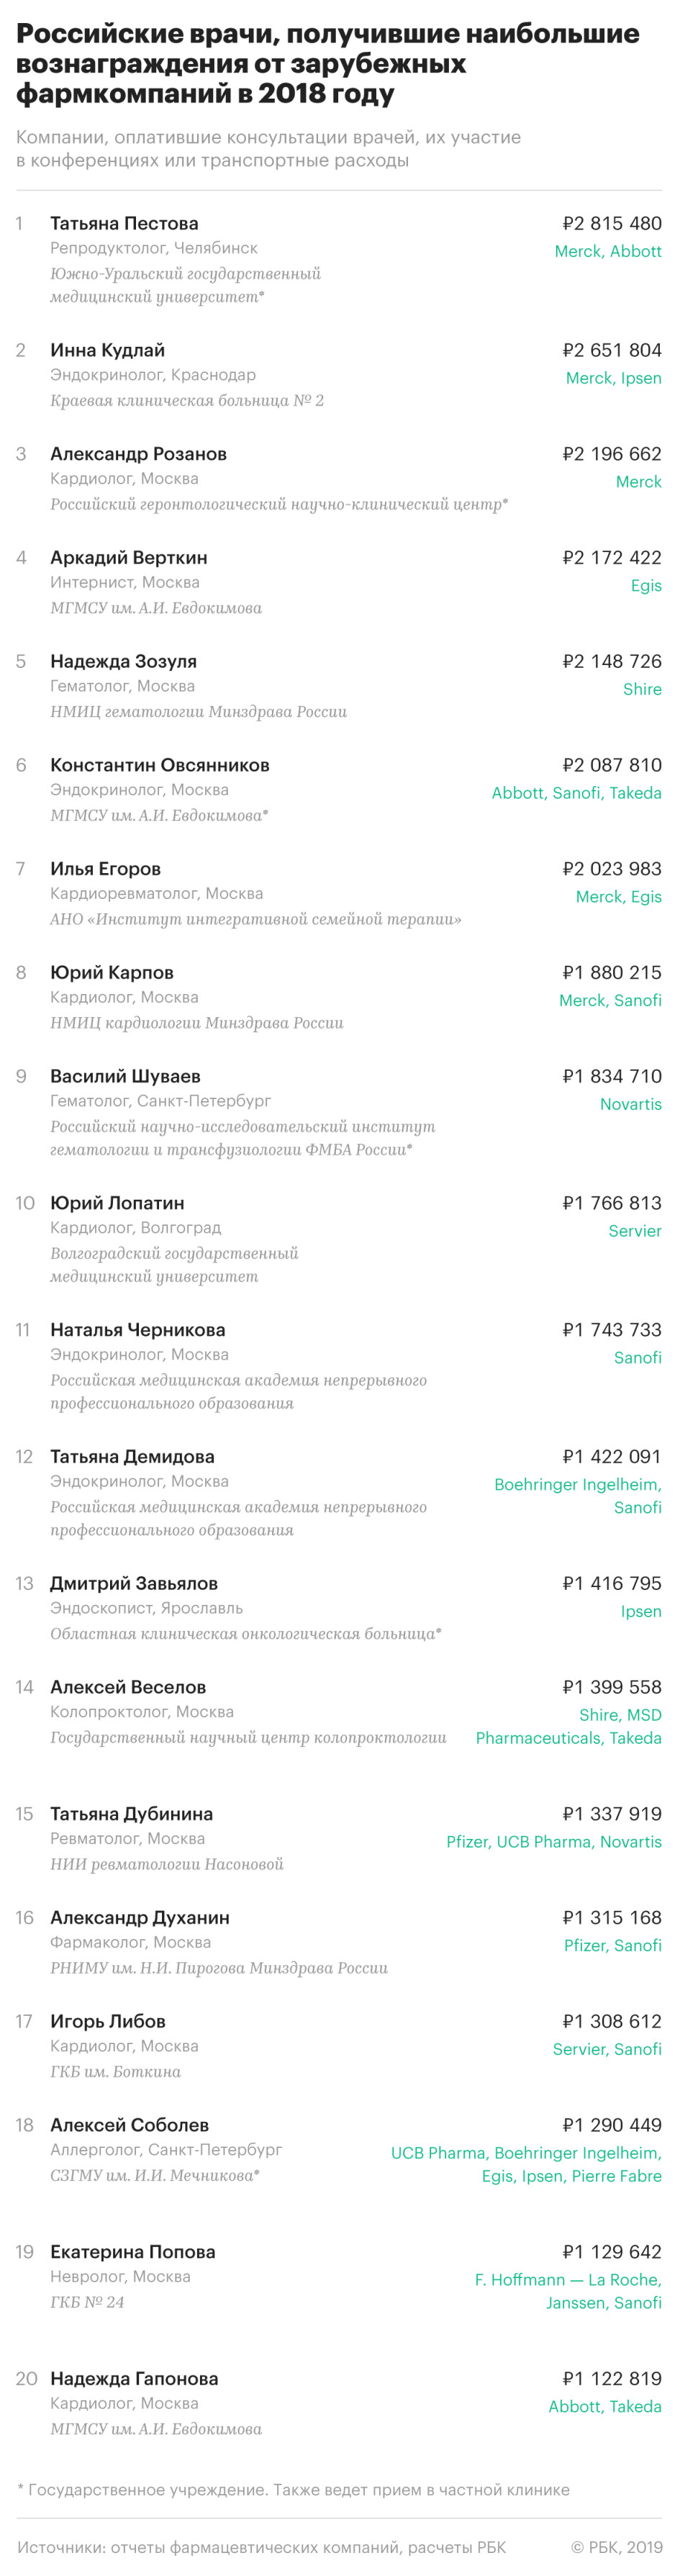
Task: Select doctor name Татьяна Пестова
Action: point(124,223)
